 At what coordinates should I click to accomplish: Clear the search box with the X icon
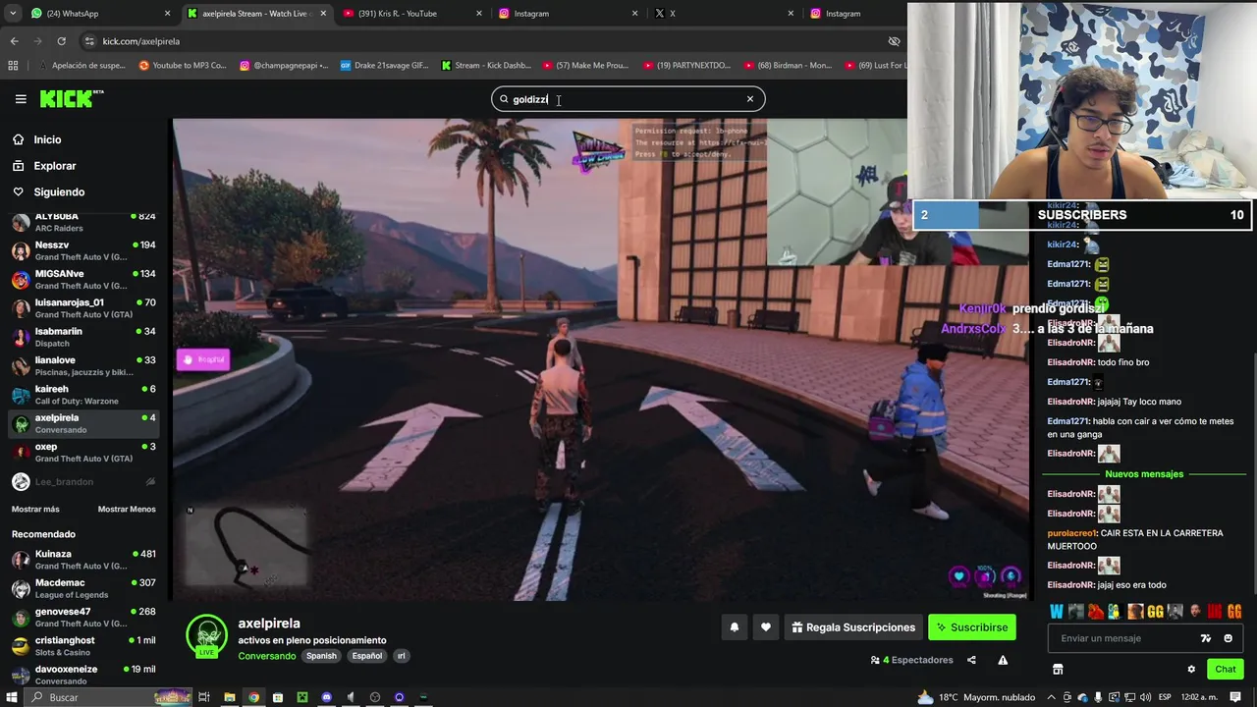coord(750,99)
